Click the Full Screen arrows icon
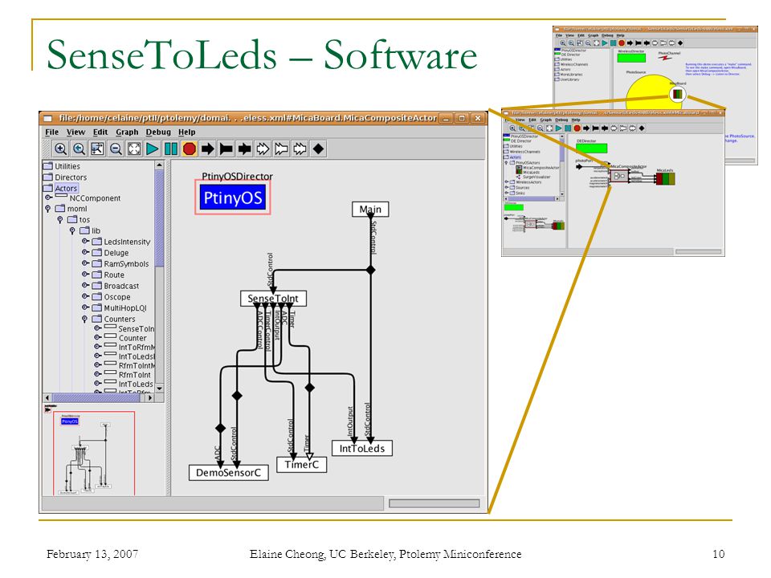The height and width of the screenshot is (578, 771). 134,149
